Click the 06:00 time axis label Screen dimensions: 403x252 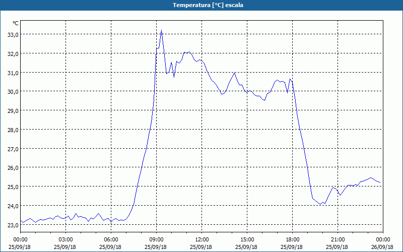[x=111, y=240]
